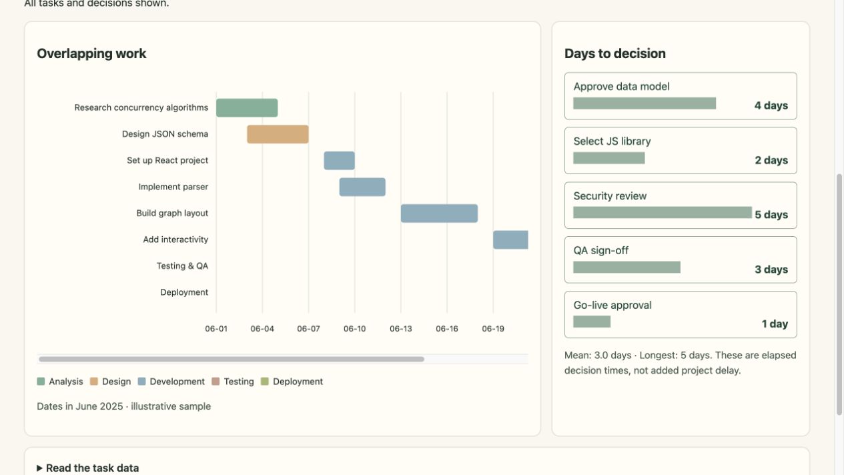844x475 pixels.
Task: Click the Implement parser label
Action: coord(173,187)
